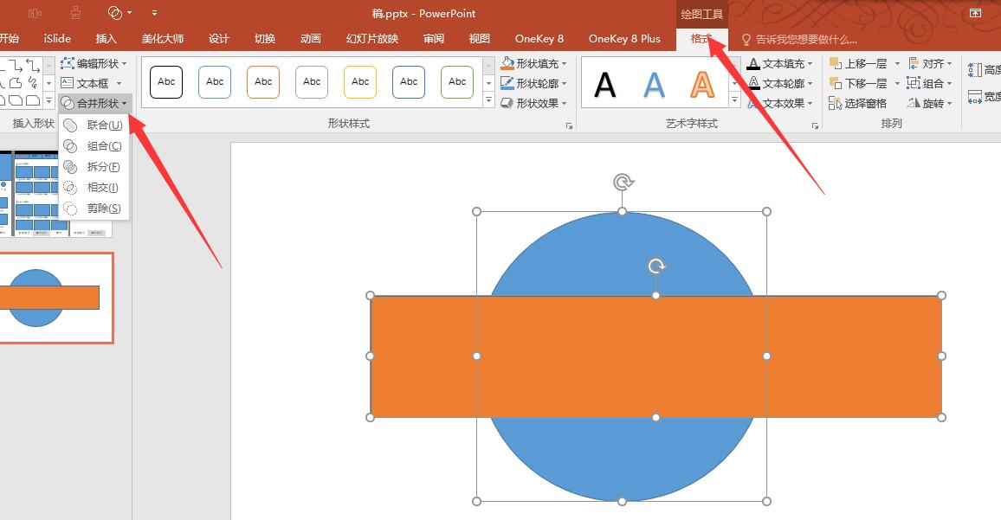Image resolution: width=1001 pixels, height=520 pixels.
Task: Open the iSlide tab
Action: pos(57,39)
